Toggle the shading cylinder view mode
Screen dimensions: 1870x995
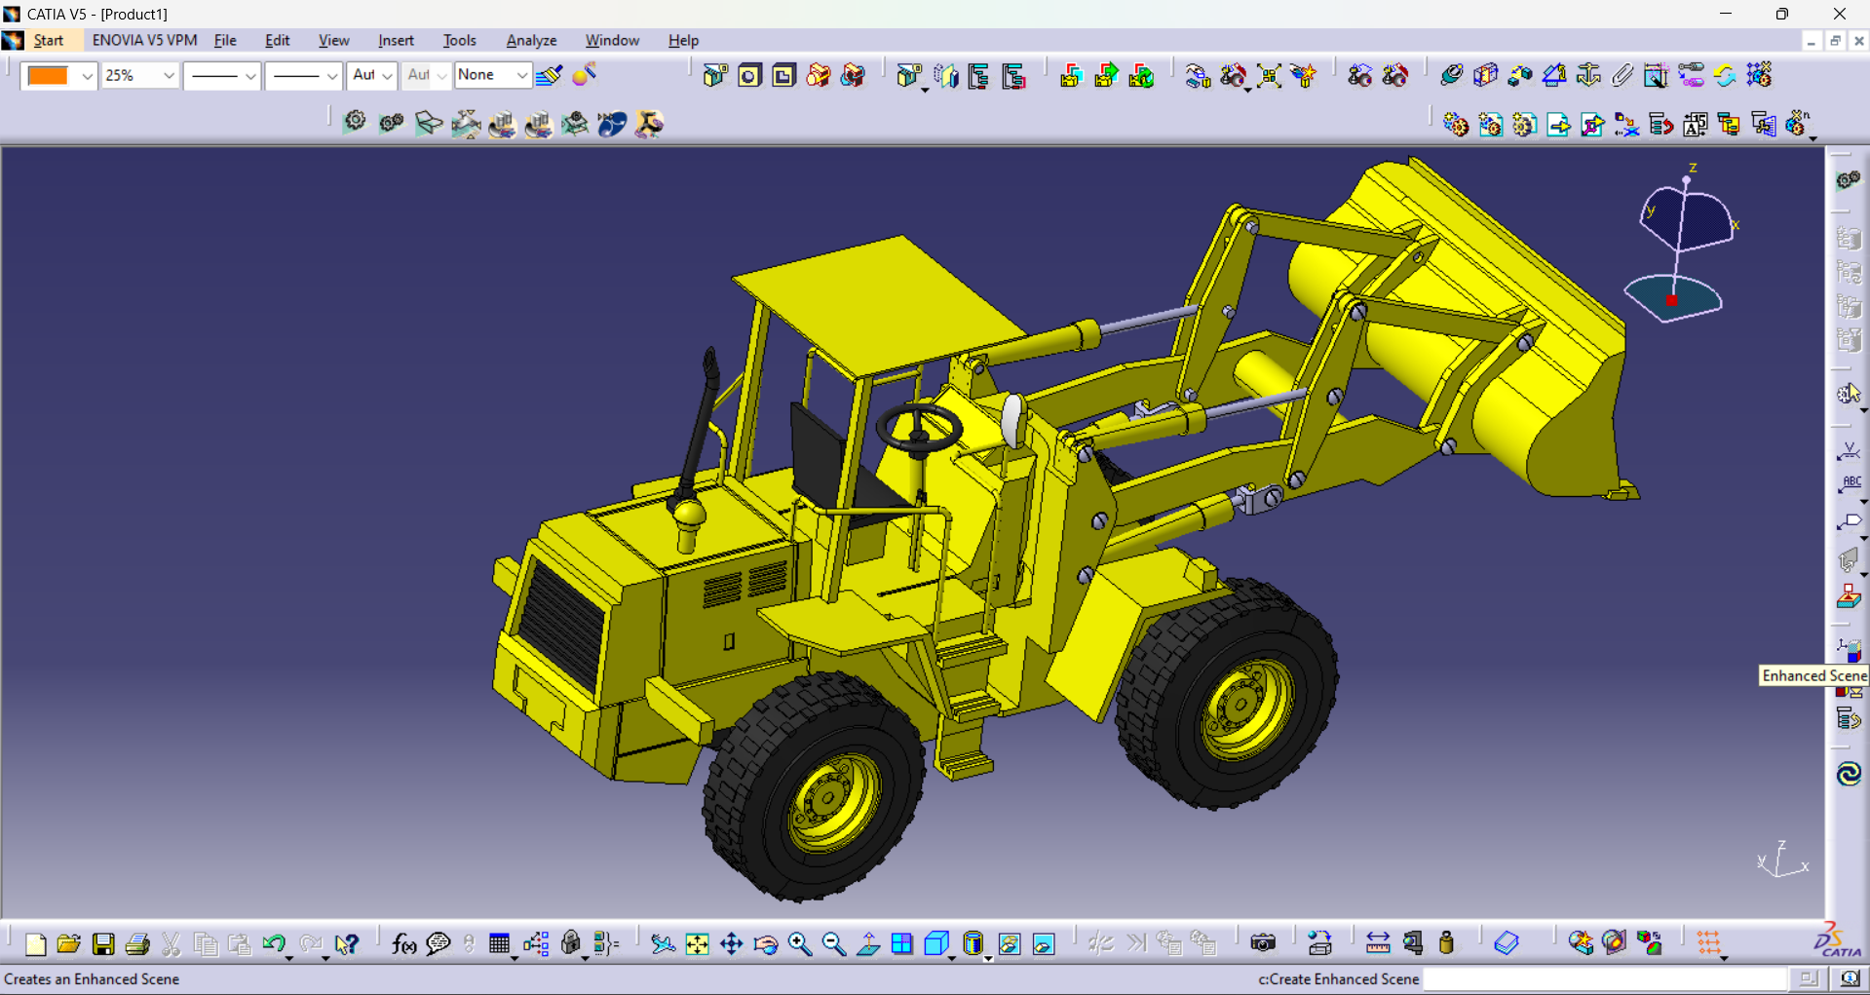point(972,943)
